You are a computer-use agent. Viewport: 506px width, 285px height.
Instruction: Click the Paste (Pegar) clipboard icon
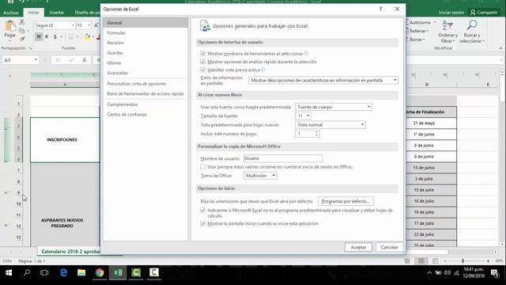click(x=10, y=25)
